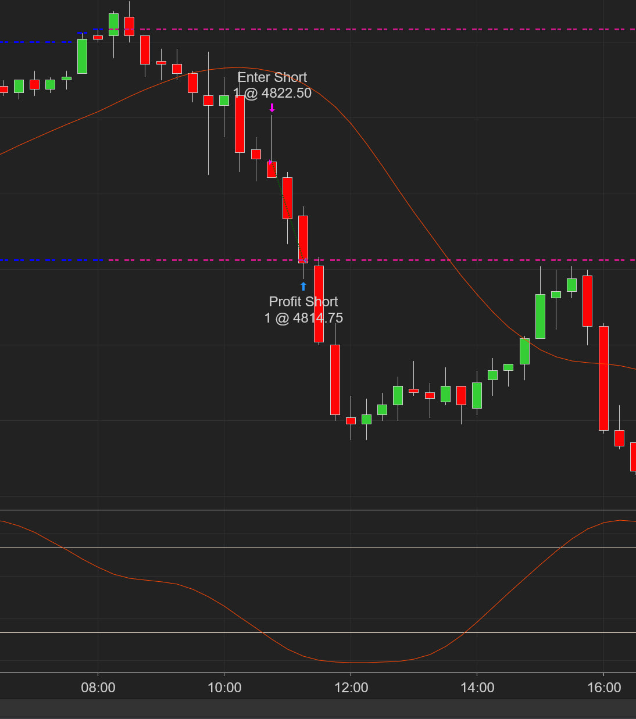Click the long red candle just before 12:00
Image resolution: width=636 pixels, height=719 pixels.
335,379
